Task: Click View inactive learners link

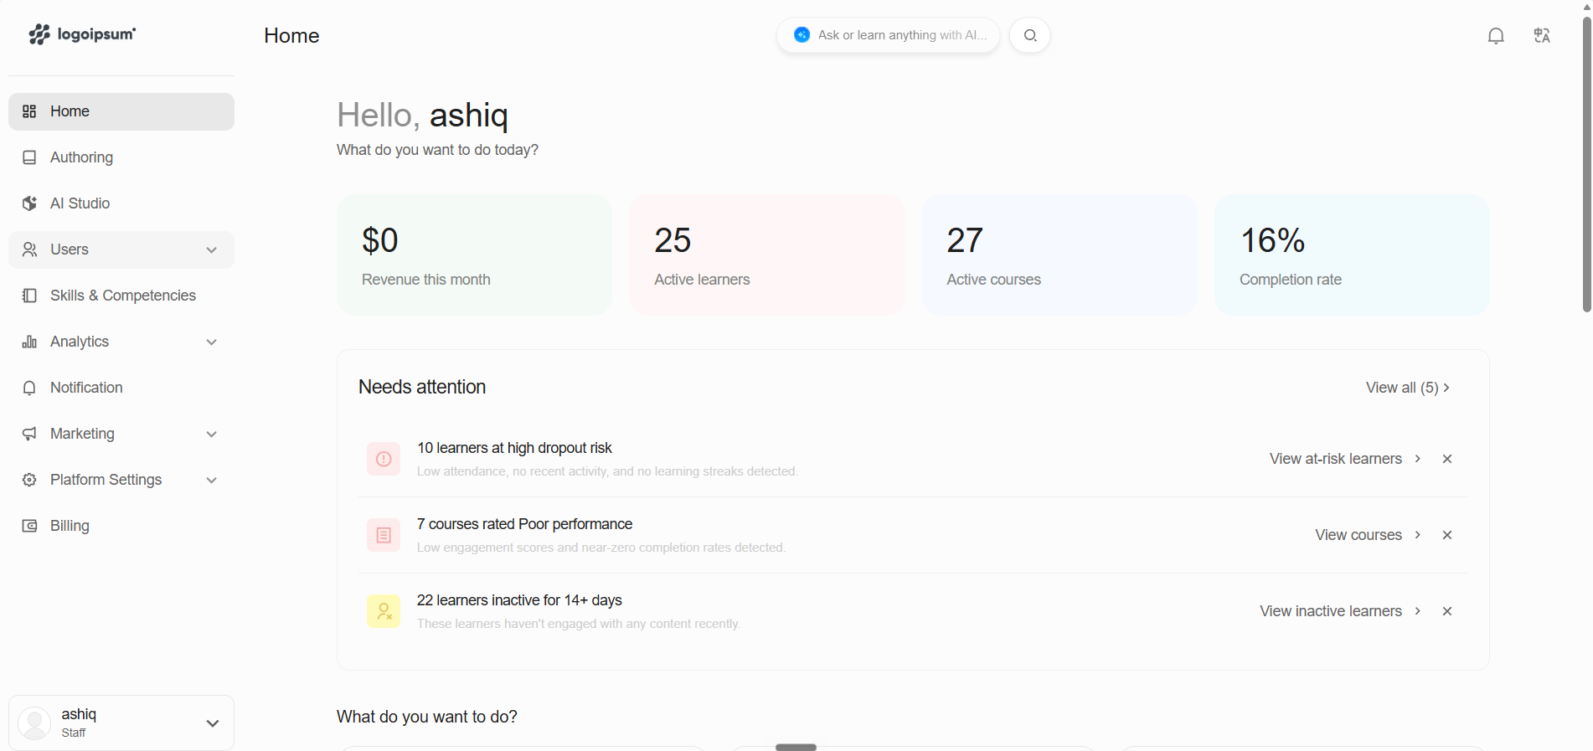Action: click(1340, 611)
